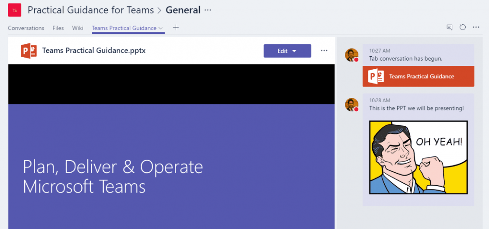Switch to the Conversations tab
The width and height of the screenshot is (489, 229).
pos(26,28)
